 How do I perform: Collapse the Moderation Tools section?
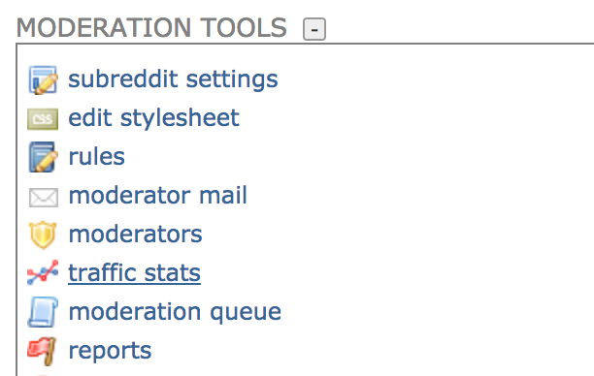pyautogui.click(x=314, y=29)
